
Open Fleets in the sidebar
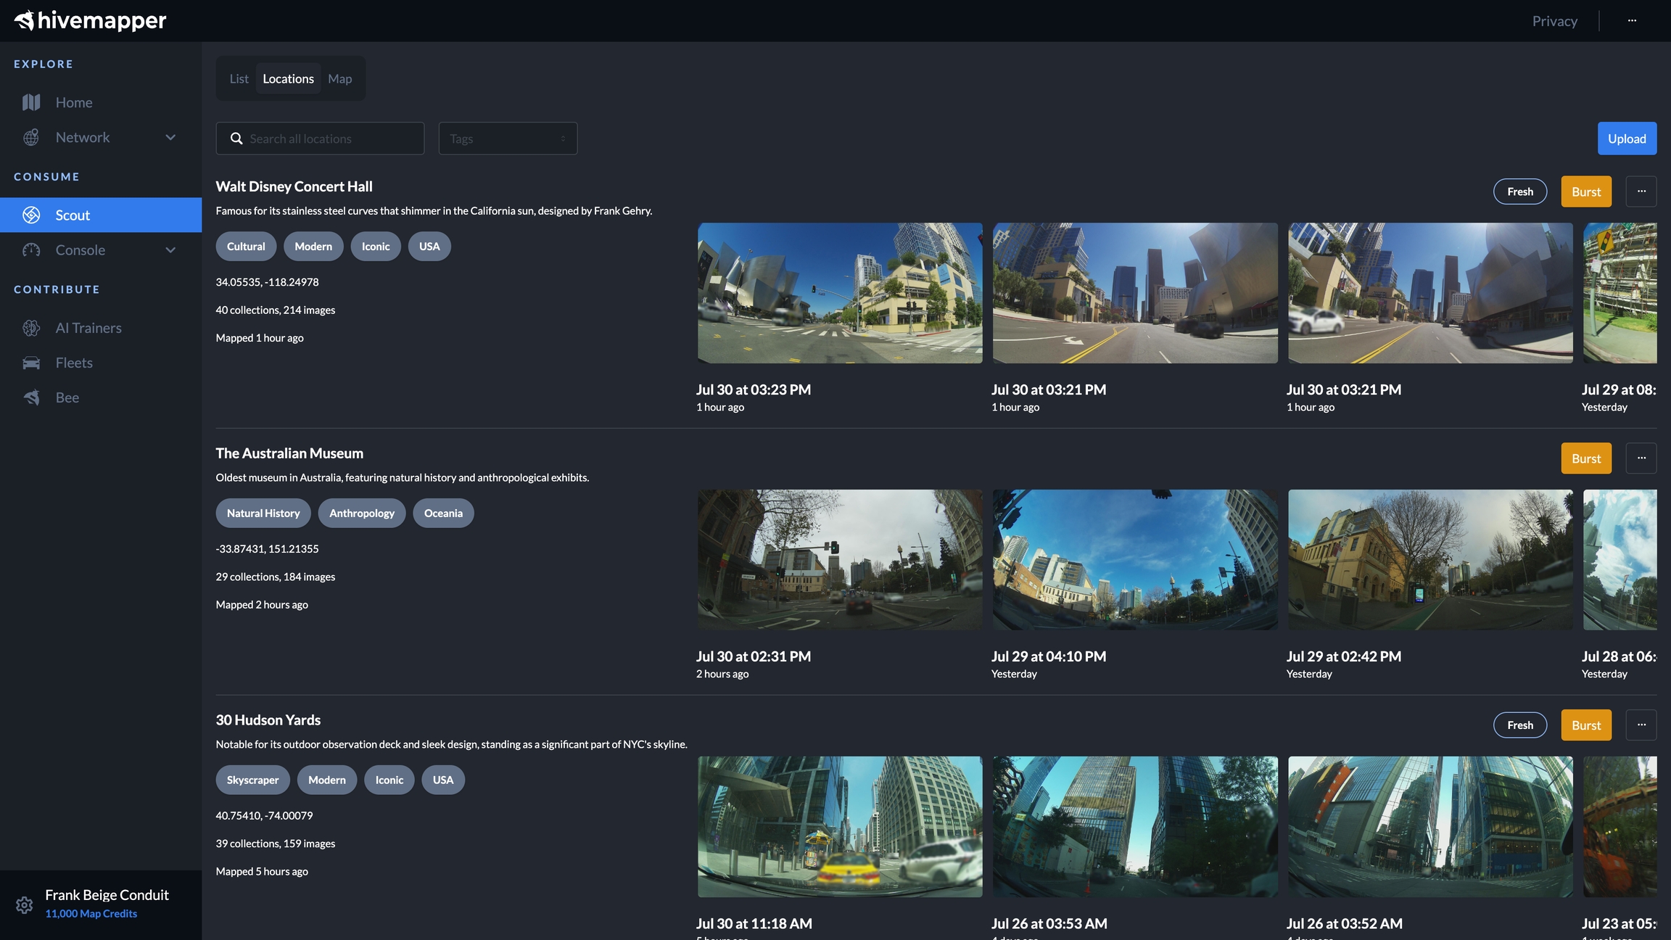click(101, 363)
